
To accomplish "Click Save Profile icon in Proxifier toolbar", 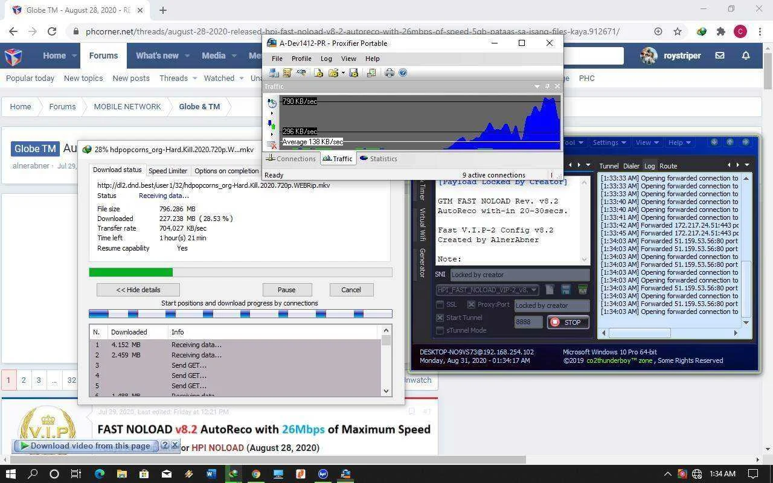I will (x=354, y=72).
